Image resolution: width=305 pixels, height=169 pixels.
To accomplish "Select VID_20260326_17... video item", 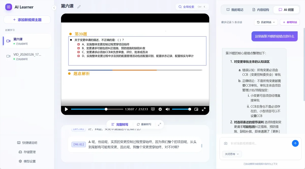I will click(x=27, y=57).
